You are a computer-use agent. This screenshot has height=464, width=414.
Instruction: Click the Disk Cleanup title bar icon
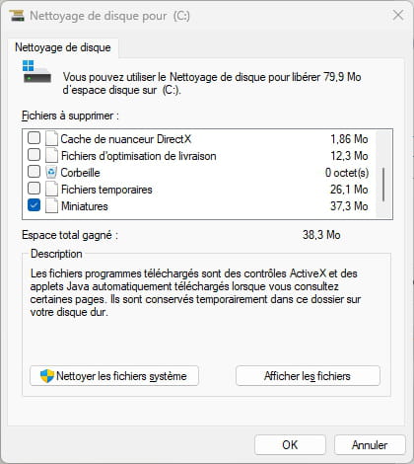17,16
